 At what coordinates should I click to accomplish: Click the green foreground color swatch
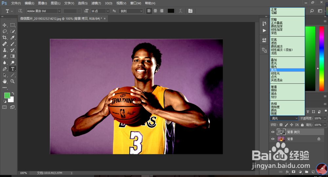(7, 96)
